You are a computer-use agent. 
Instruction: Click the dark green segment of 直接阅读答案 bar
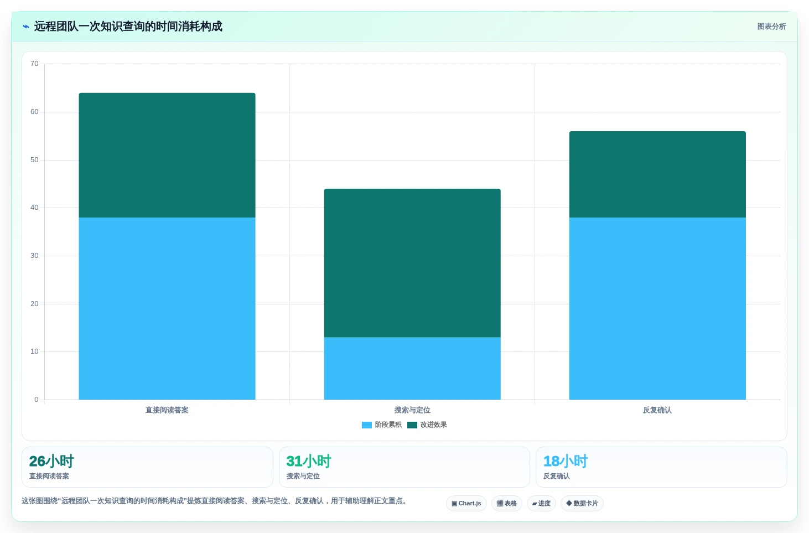pyautogui.click(x=167, y=155)
